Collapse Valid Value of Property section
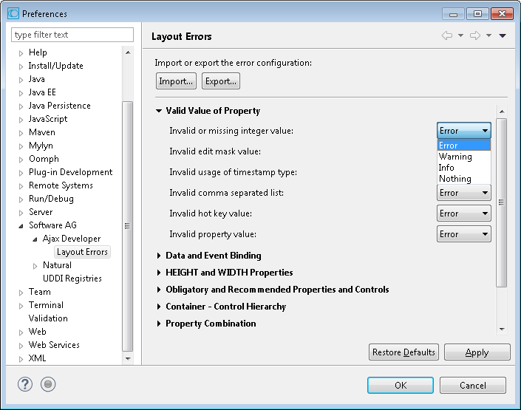 point(159,111)
